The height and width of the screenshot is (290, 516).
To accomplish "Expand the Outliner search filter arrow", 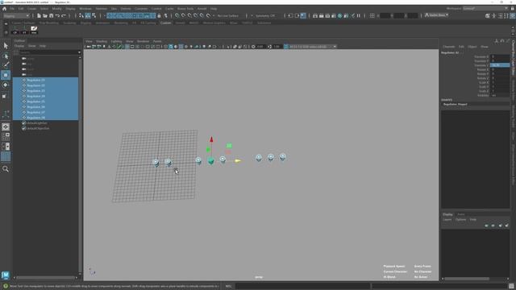I will (79, 52).
